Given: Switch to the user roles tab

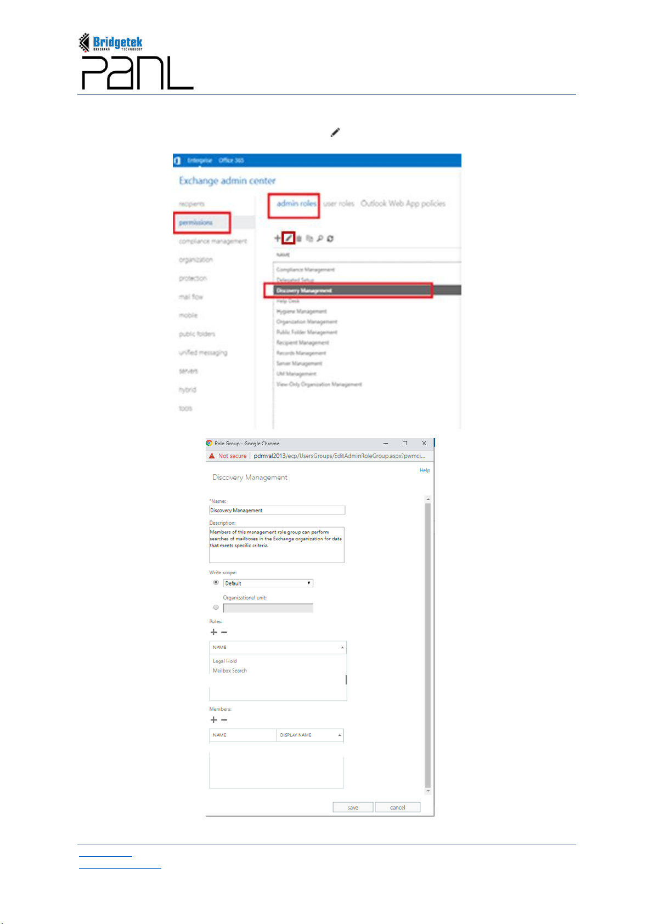Looking at the screenshot, I should 339,203.
